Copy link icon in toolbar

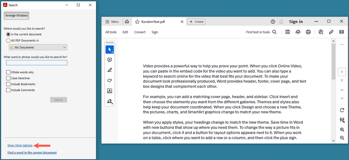[331, 32]
